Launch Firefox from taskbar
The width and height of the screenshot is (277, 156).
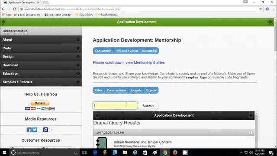point(175,153)
